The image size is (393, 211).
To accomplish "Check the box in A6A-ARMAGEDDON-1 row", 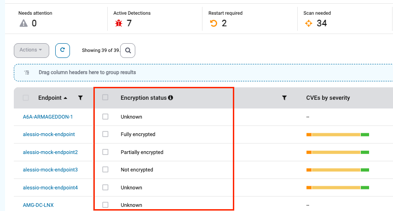I will pos(105,117).
